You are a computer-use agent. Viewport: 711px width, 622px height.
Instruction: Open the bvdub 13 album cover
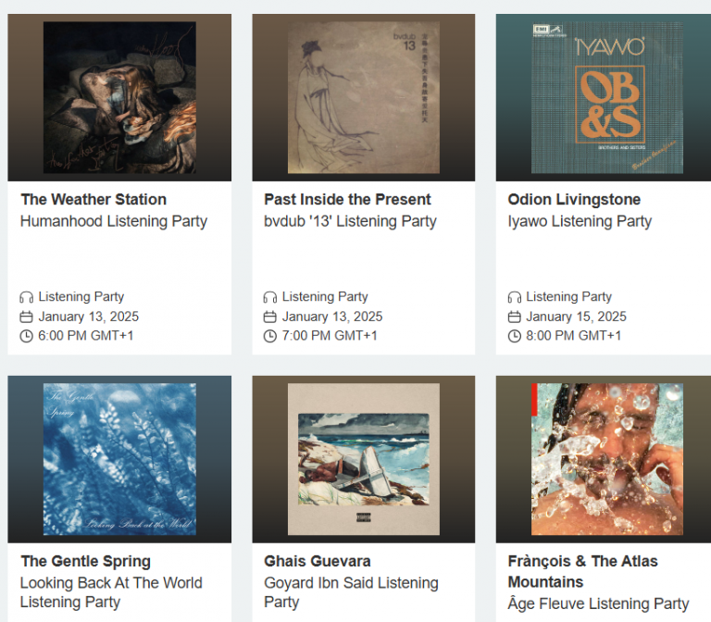364,97
